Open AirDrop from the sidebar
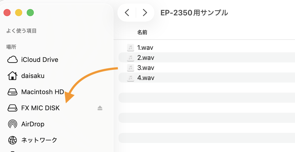Screen dimensions: 295x152 pyautogui.click(x=33, y=124)
